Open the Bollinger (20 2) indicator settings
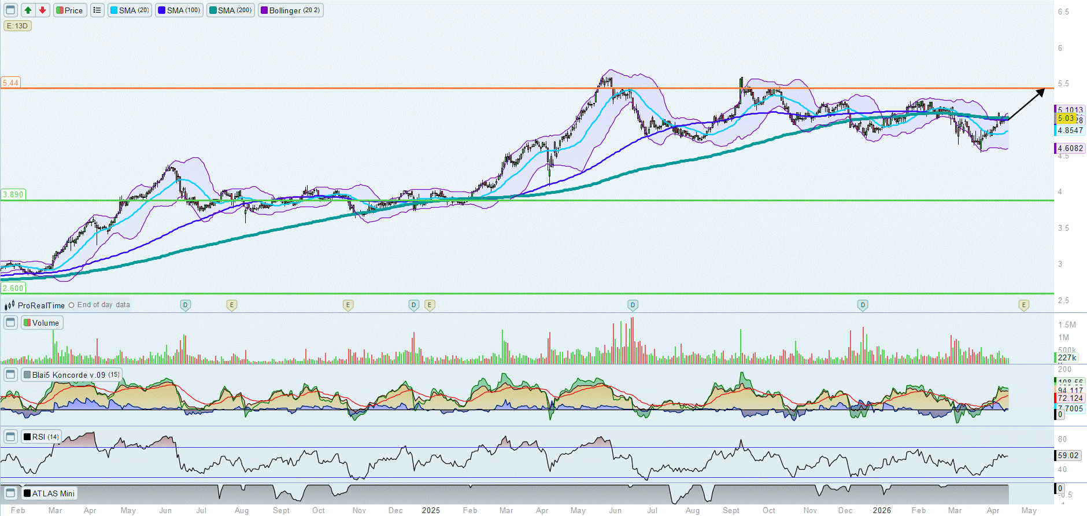This screenshot has height=516, width=1087. tap(291, 10)
